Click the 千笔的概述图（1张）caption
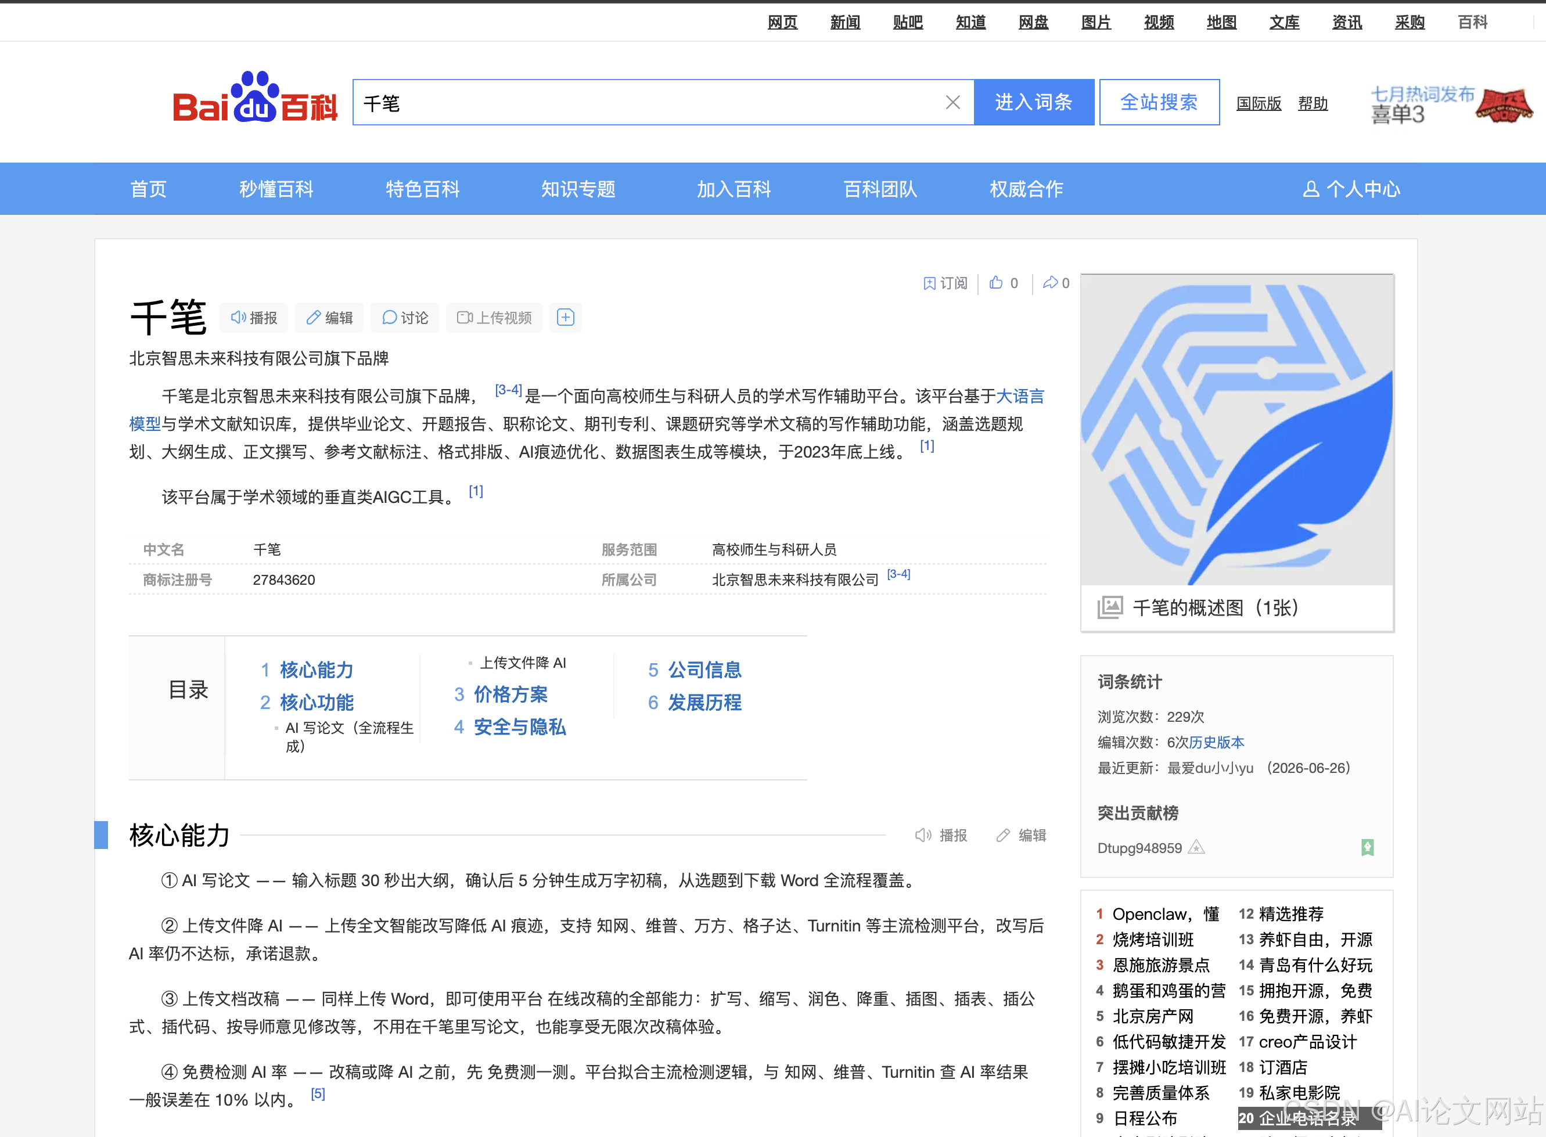The height and width of the screenshot is (1137, 1546). coord(1215,608)
